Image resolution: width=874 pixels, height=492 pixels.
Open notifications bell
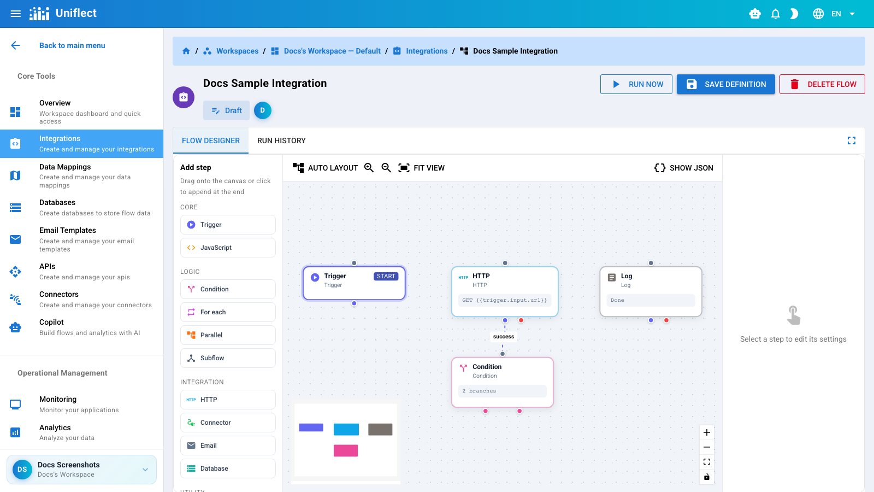point(775,14)
